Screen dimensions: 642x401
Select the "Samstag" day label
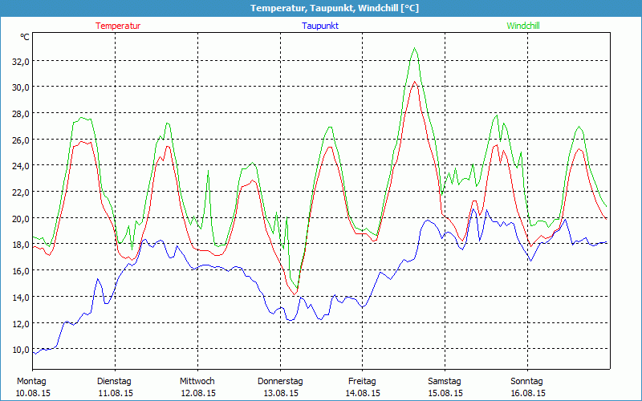(x=445, y=381)
